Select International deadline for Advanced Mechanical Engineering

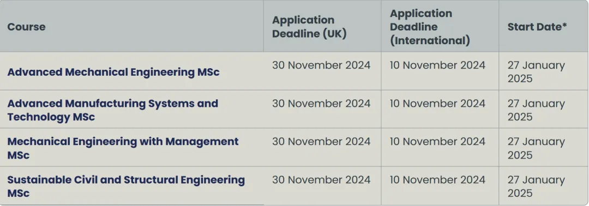click(437, 65)
